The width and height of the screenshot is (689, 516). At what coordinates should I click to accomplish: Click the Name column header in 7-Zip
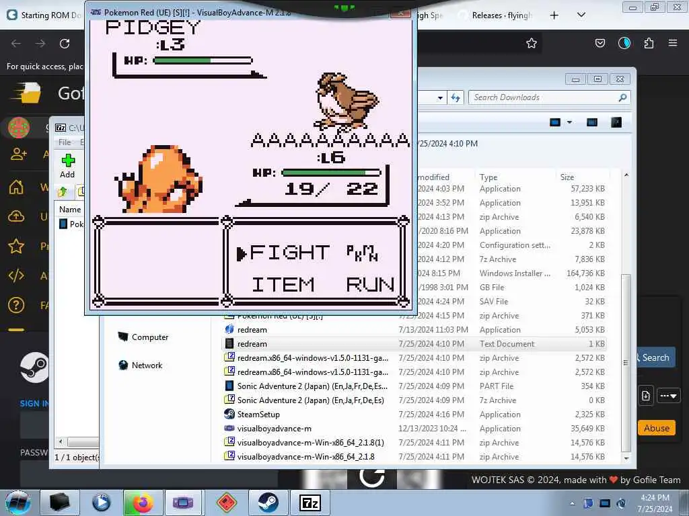click(70, 210)
